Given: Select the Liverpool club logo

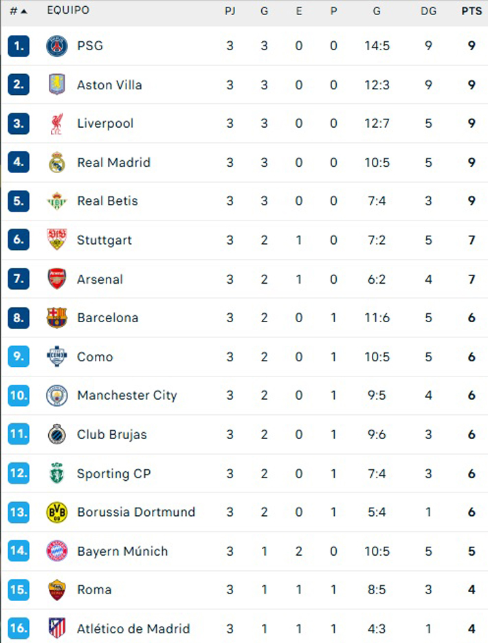Looking at the screenshot, I should (x=56, y=124).
